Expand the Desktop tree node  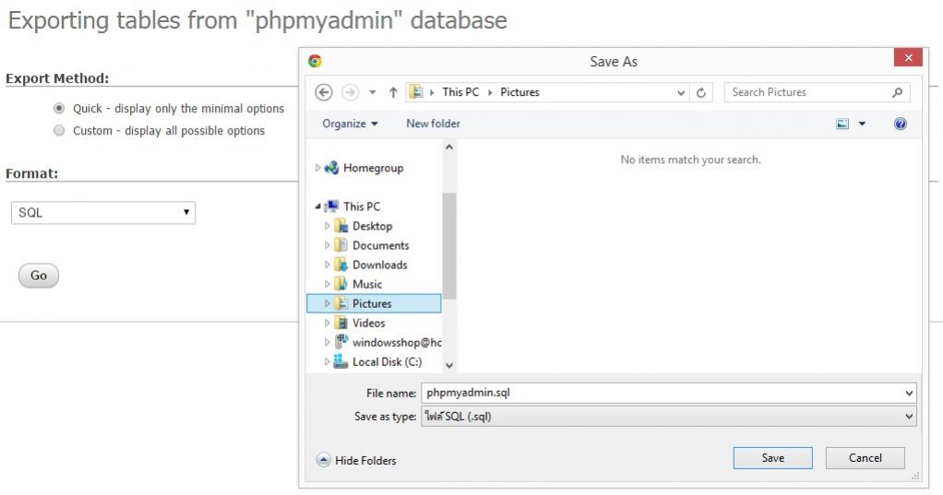(x=327, y=226)
